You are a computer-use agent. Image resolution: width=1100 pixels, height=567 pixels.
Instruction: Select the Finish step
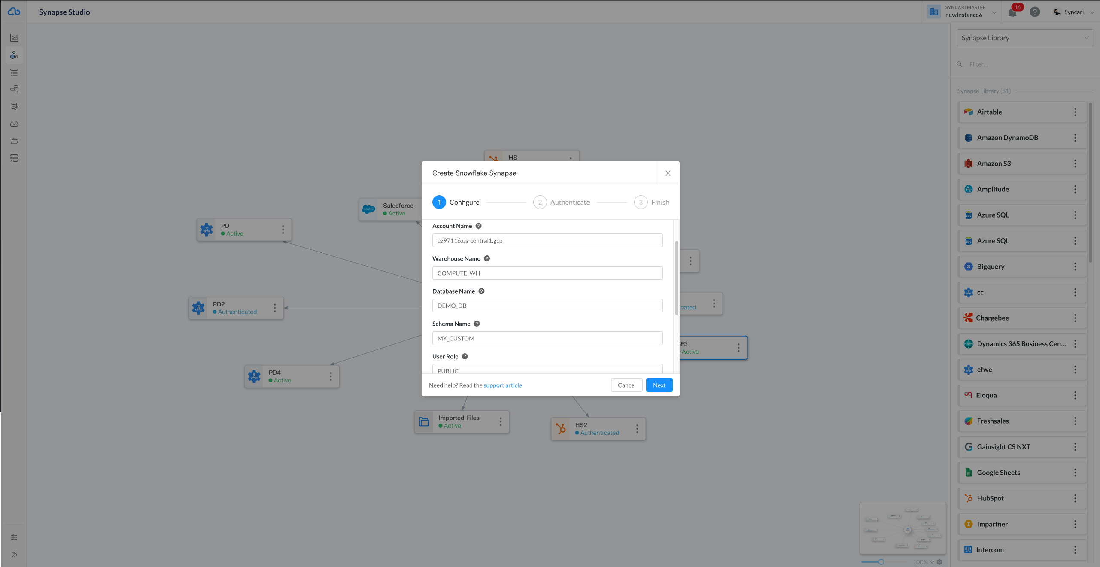[652, 202]
